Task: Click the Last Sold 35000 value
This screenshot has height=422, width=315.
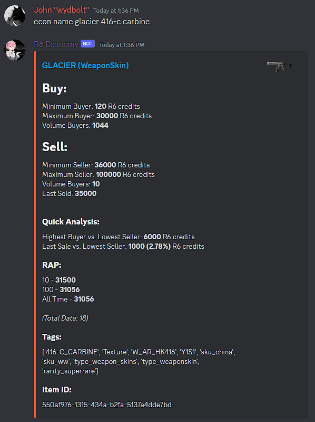Action: [85, 193]
